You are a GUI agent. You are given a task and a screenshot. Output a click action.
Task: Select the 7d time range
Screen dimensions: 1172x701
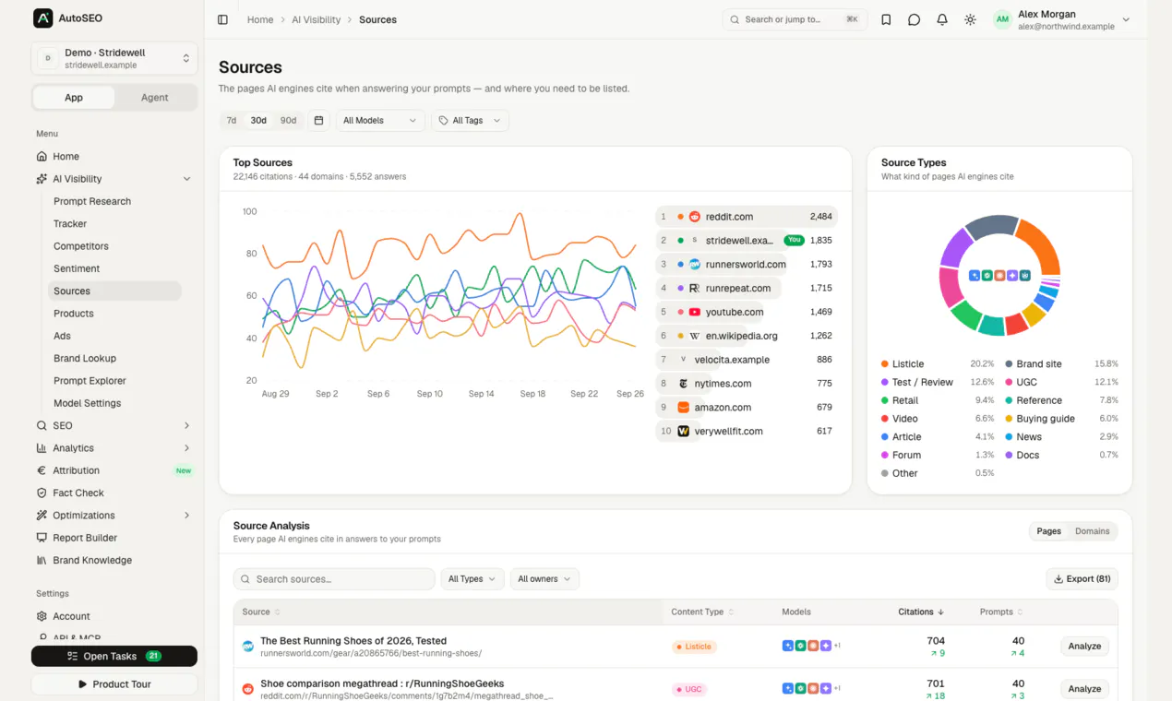click(232, 121)
